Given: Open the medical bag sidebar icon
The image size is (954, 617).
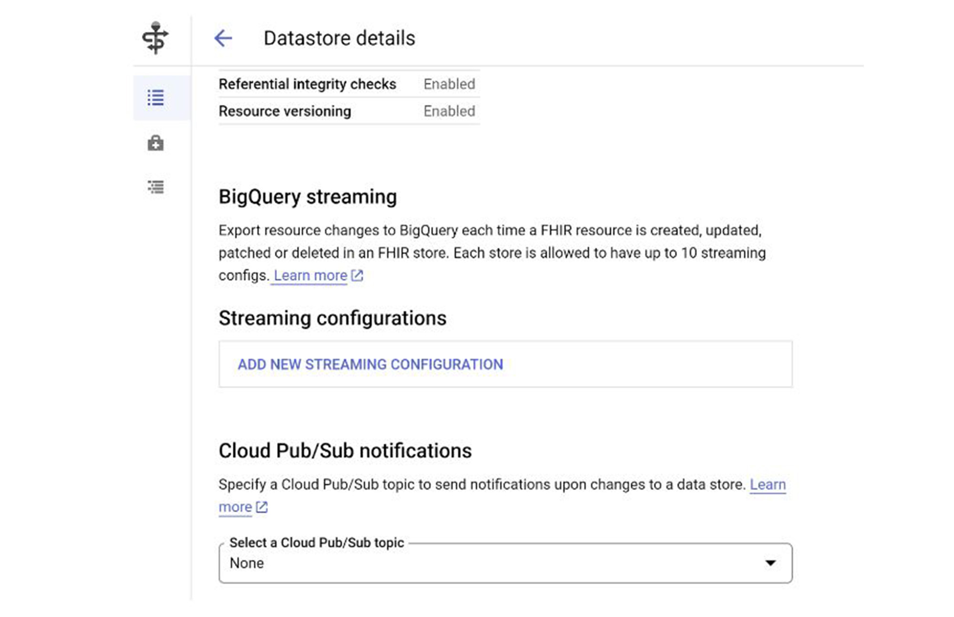Looking at the screenshot, I should point(156,143).
